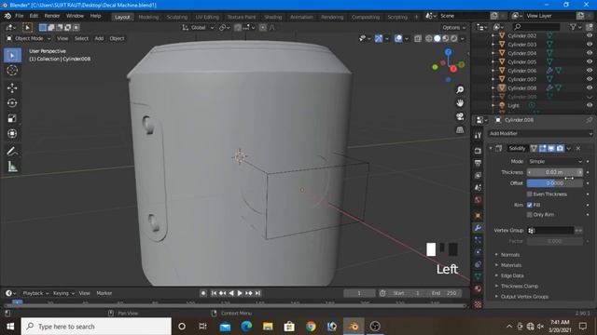
Task: Open the Playback menu in timeline
Action: pos(35,293)
